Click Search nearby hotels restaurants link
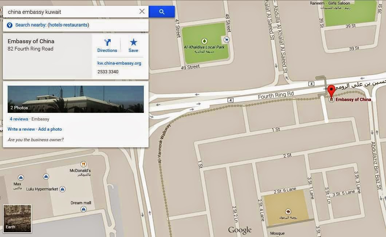The image size is (386, 237). (x=52, y=25)
